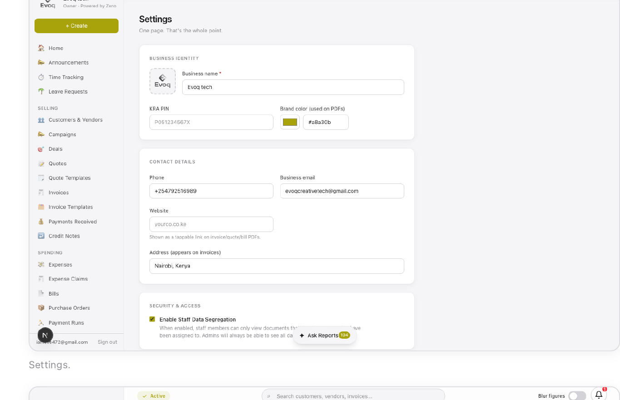Image resolution: width=620 pixels, height=400 pixels.
Task: Click the brand color hex code field
Action: click(326, 122)
